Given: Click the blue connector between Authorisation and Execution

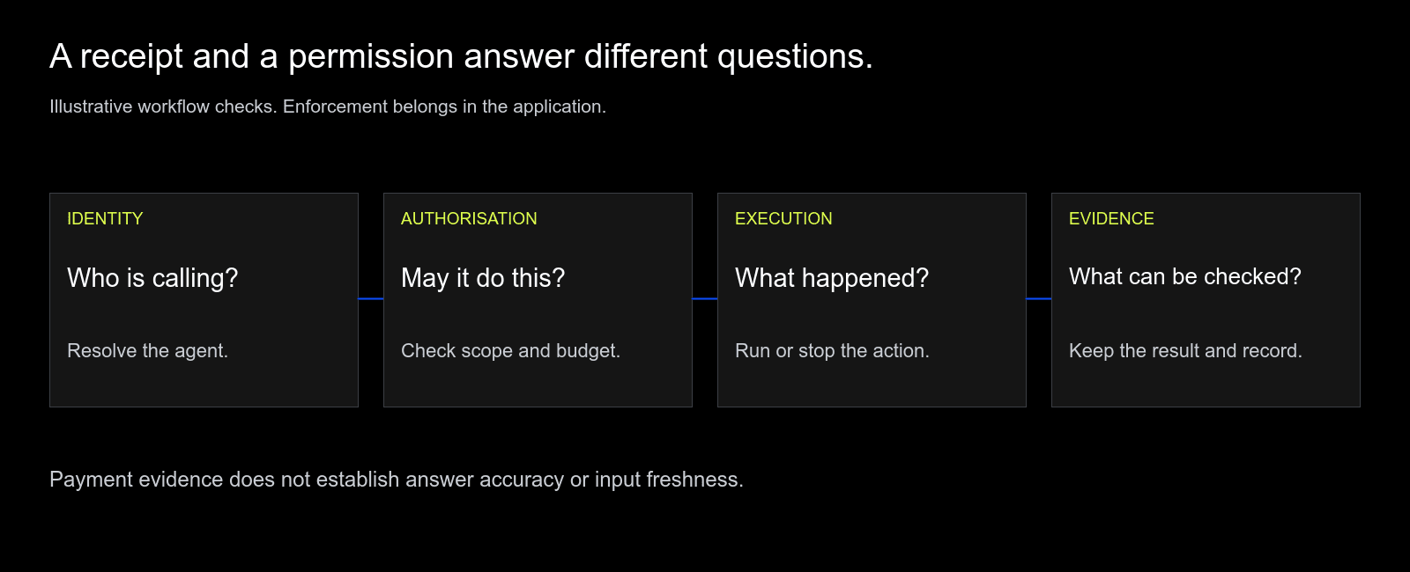Looking at the screenshot, I should pyautogui.click(x=705, y=299).
